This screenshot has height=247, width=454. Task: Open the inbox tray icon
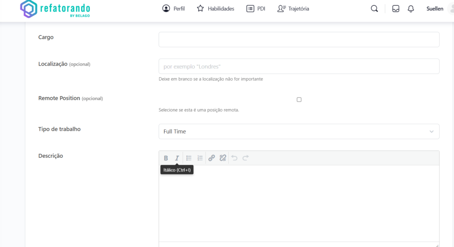[x=396, y=9]
